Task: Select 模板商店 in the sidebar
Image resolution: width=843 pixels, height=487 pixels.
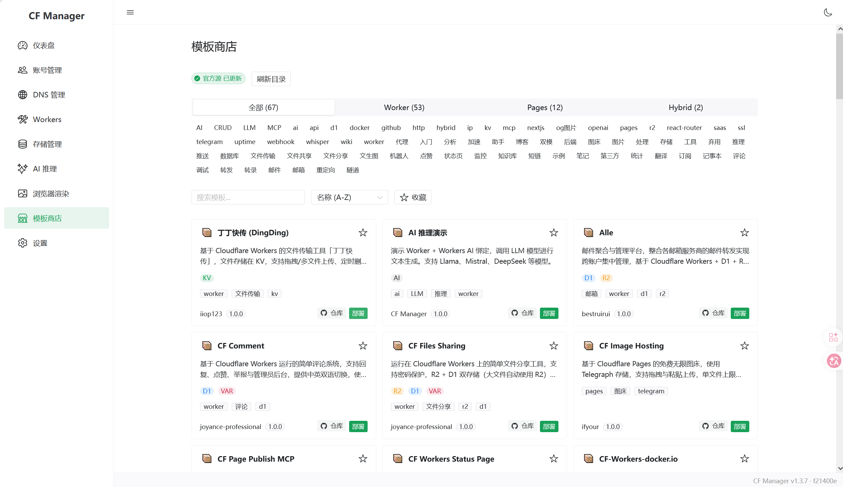Action: tap(57, 218)
